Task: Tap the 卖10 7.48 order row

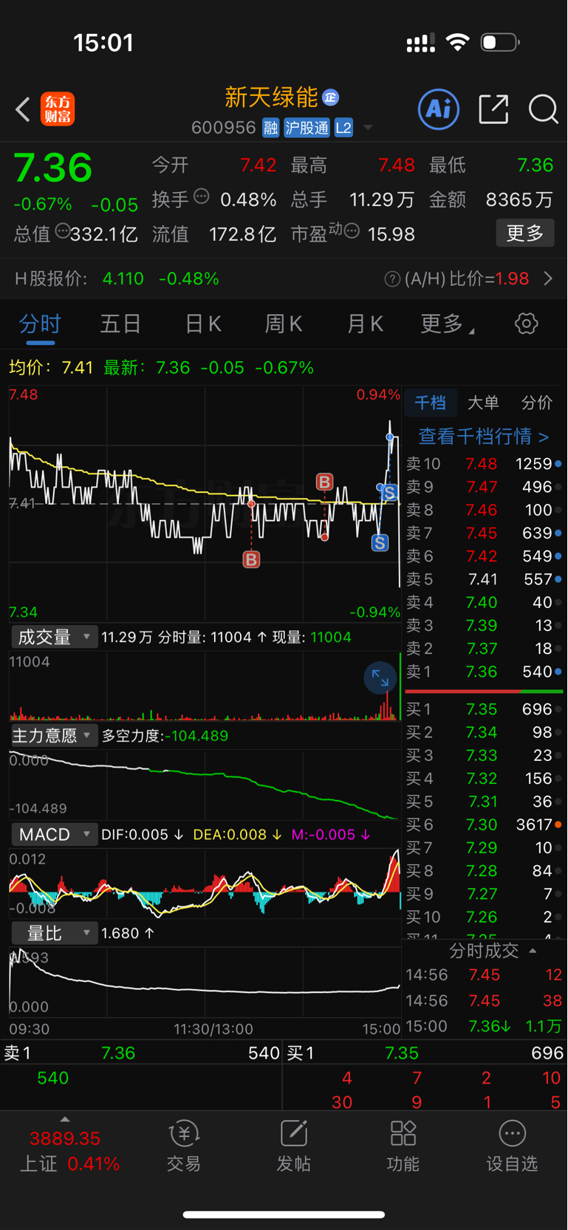Action: [484, 464]
